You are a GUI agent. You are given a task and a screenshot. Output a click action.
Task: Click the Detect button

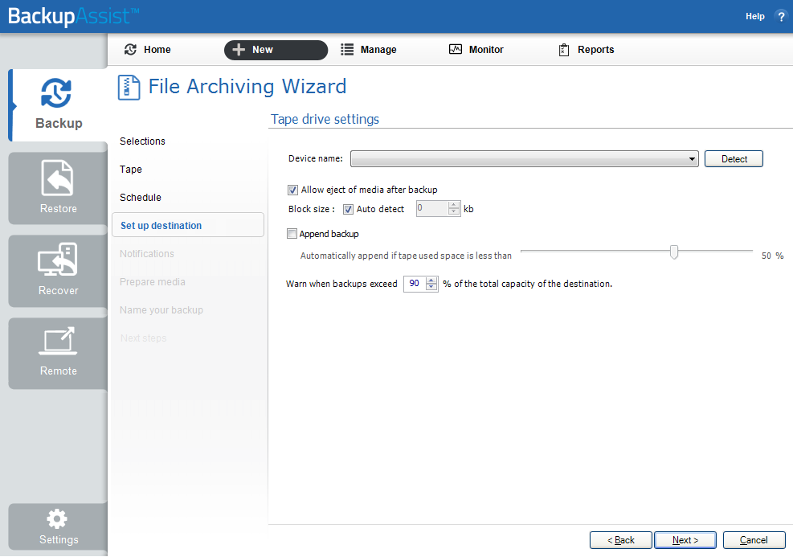pos(733,158)
